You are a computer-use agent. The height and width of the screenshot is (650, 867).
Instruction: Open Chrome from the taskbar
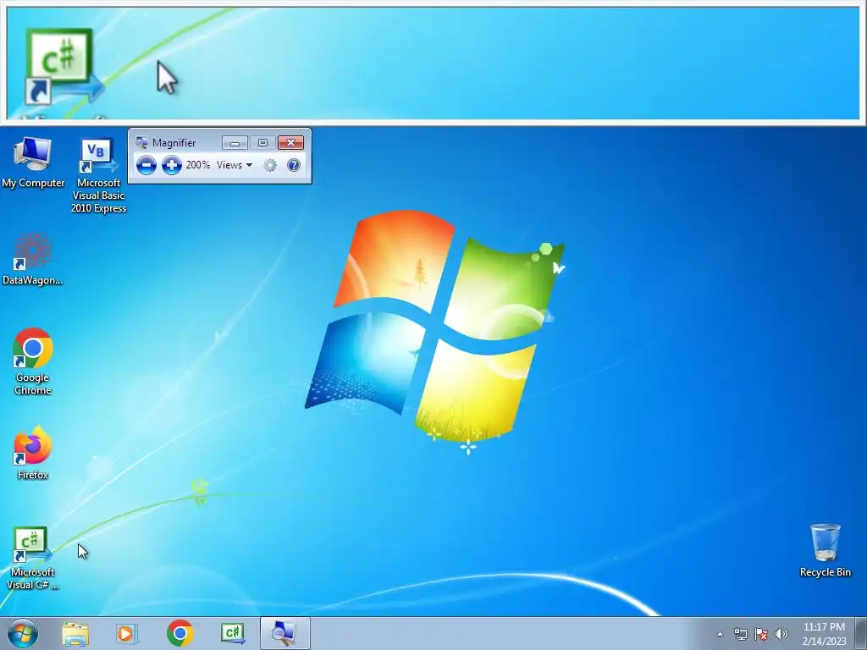179,633
